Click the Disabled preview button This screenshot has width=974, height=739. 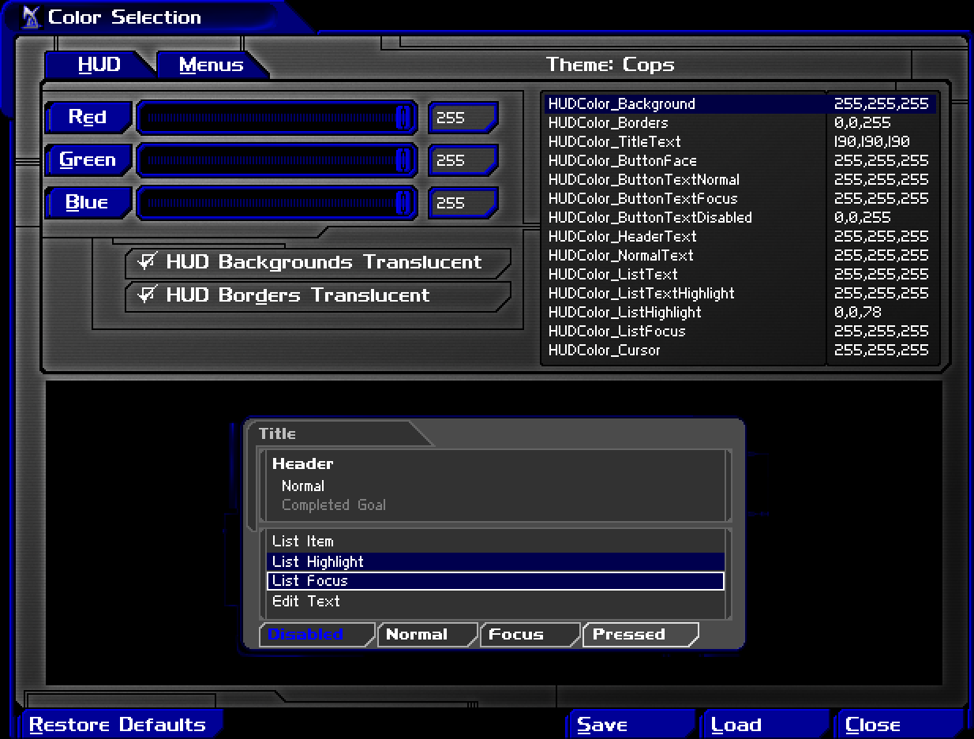pos(317,634)
